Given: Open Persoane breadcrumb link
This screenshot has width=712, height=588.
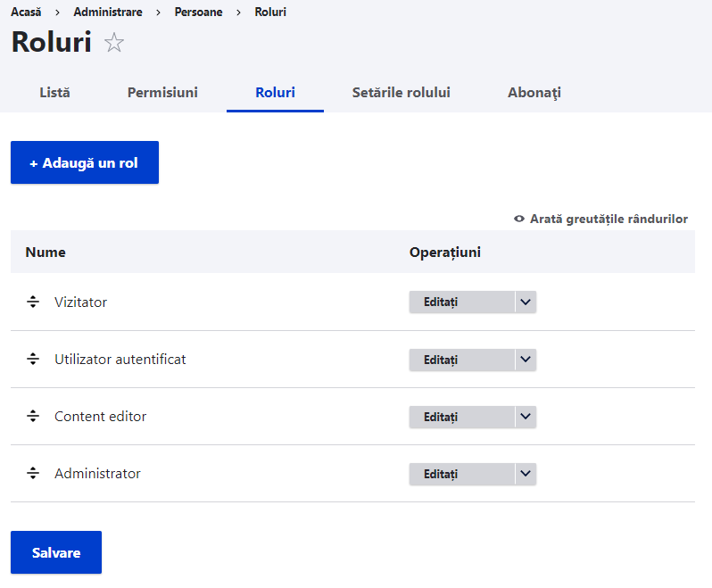Looking at the screenshot, I should (197, 12).
